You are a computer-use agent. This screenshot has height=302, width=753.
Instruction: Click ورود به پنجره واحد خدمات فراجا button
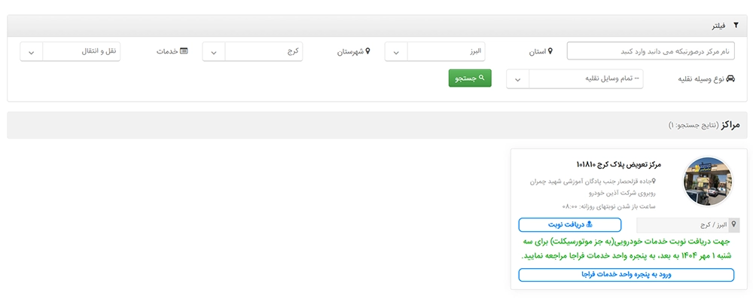coord(626,275)
